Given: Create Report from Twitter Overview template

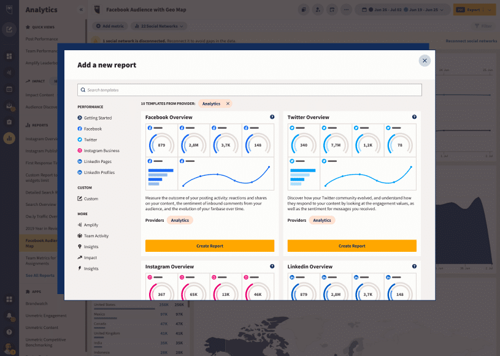Looking at the screenshot, I should click(x=352, y=246).
